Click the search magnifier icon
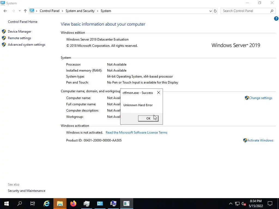The image size is (279, 209). 272,11
